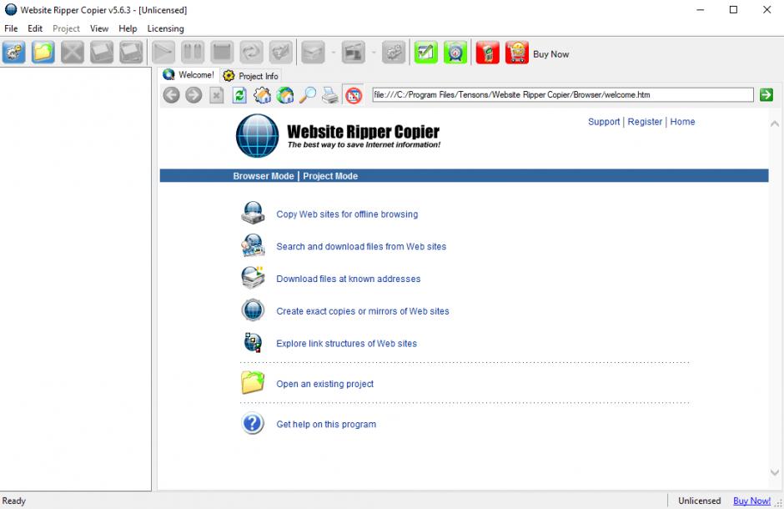The height and width of the screenshot is (509, 784).
Task: Click the Buy Now text in the toolbar
Action: pyautogui.click(x=551, y=54)
